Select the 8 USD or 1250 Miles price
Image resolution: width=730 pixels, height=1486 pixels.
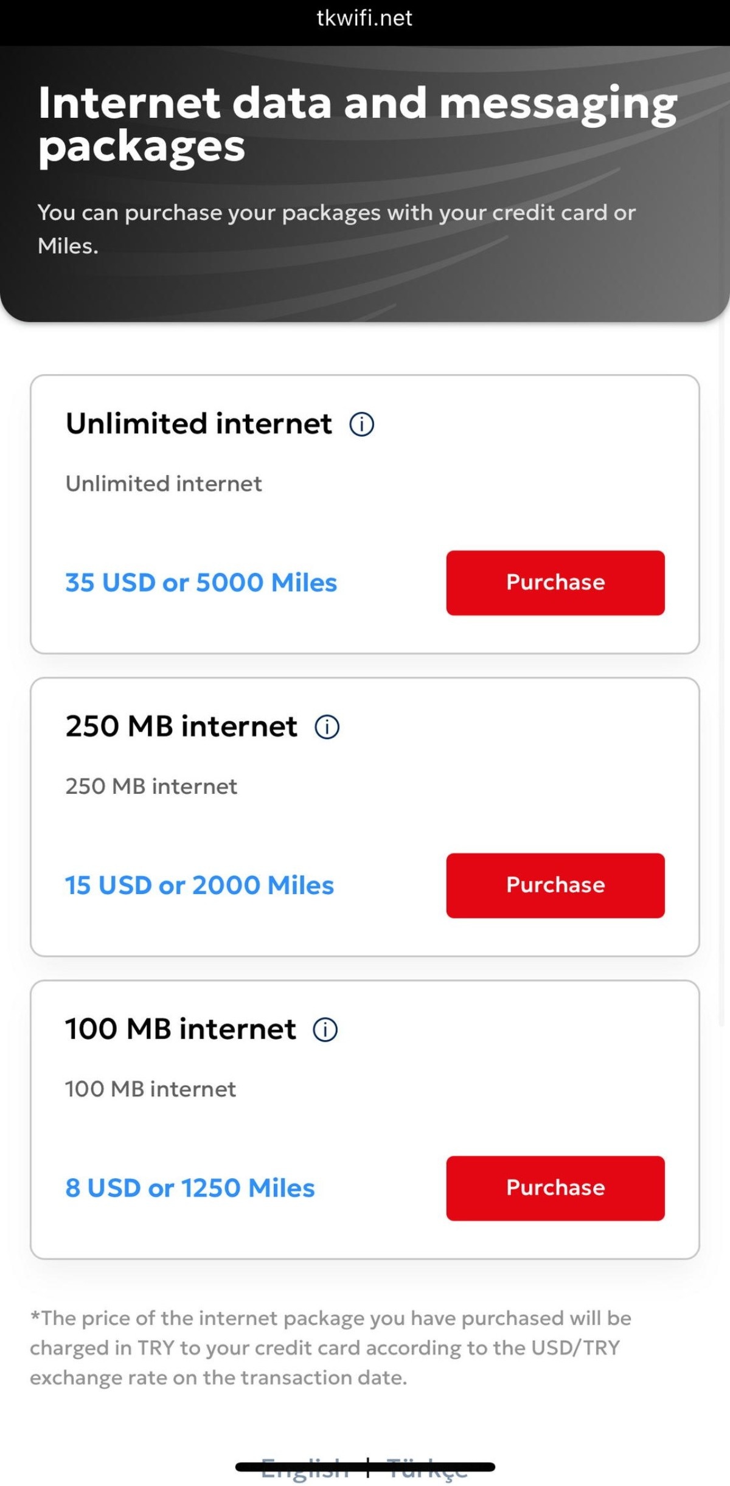tap(190, 1188)
